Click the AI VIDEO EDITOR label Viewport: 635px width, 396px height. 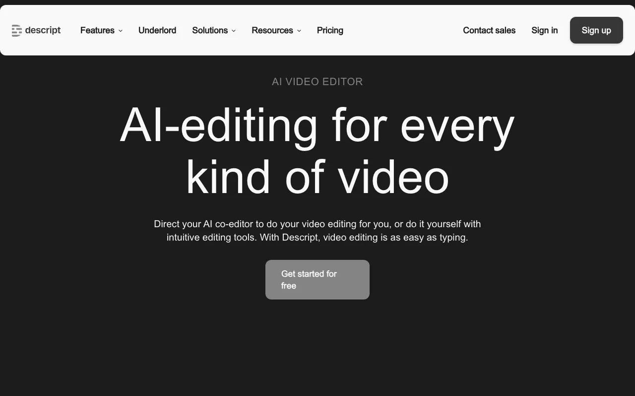coord(317,82)
